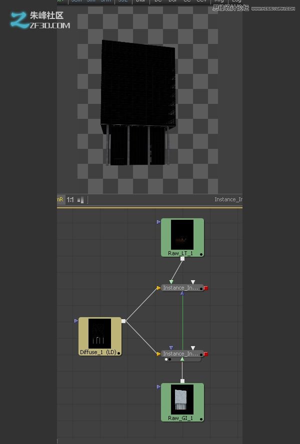This screenshot has height=444, width=300.
Task: Select the Raw_LT_1 loader node
Action: 182,237
